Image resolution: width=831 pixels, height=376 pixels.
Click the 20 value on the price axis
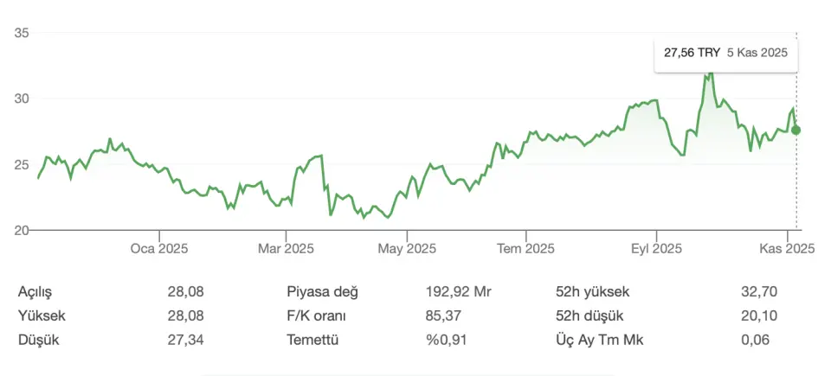coord(23,230)
